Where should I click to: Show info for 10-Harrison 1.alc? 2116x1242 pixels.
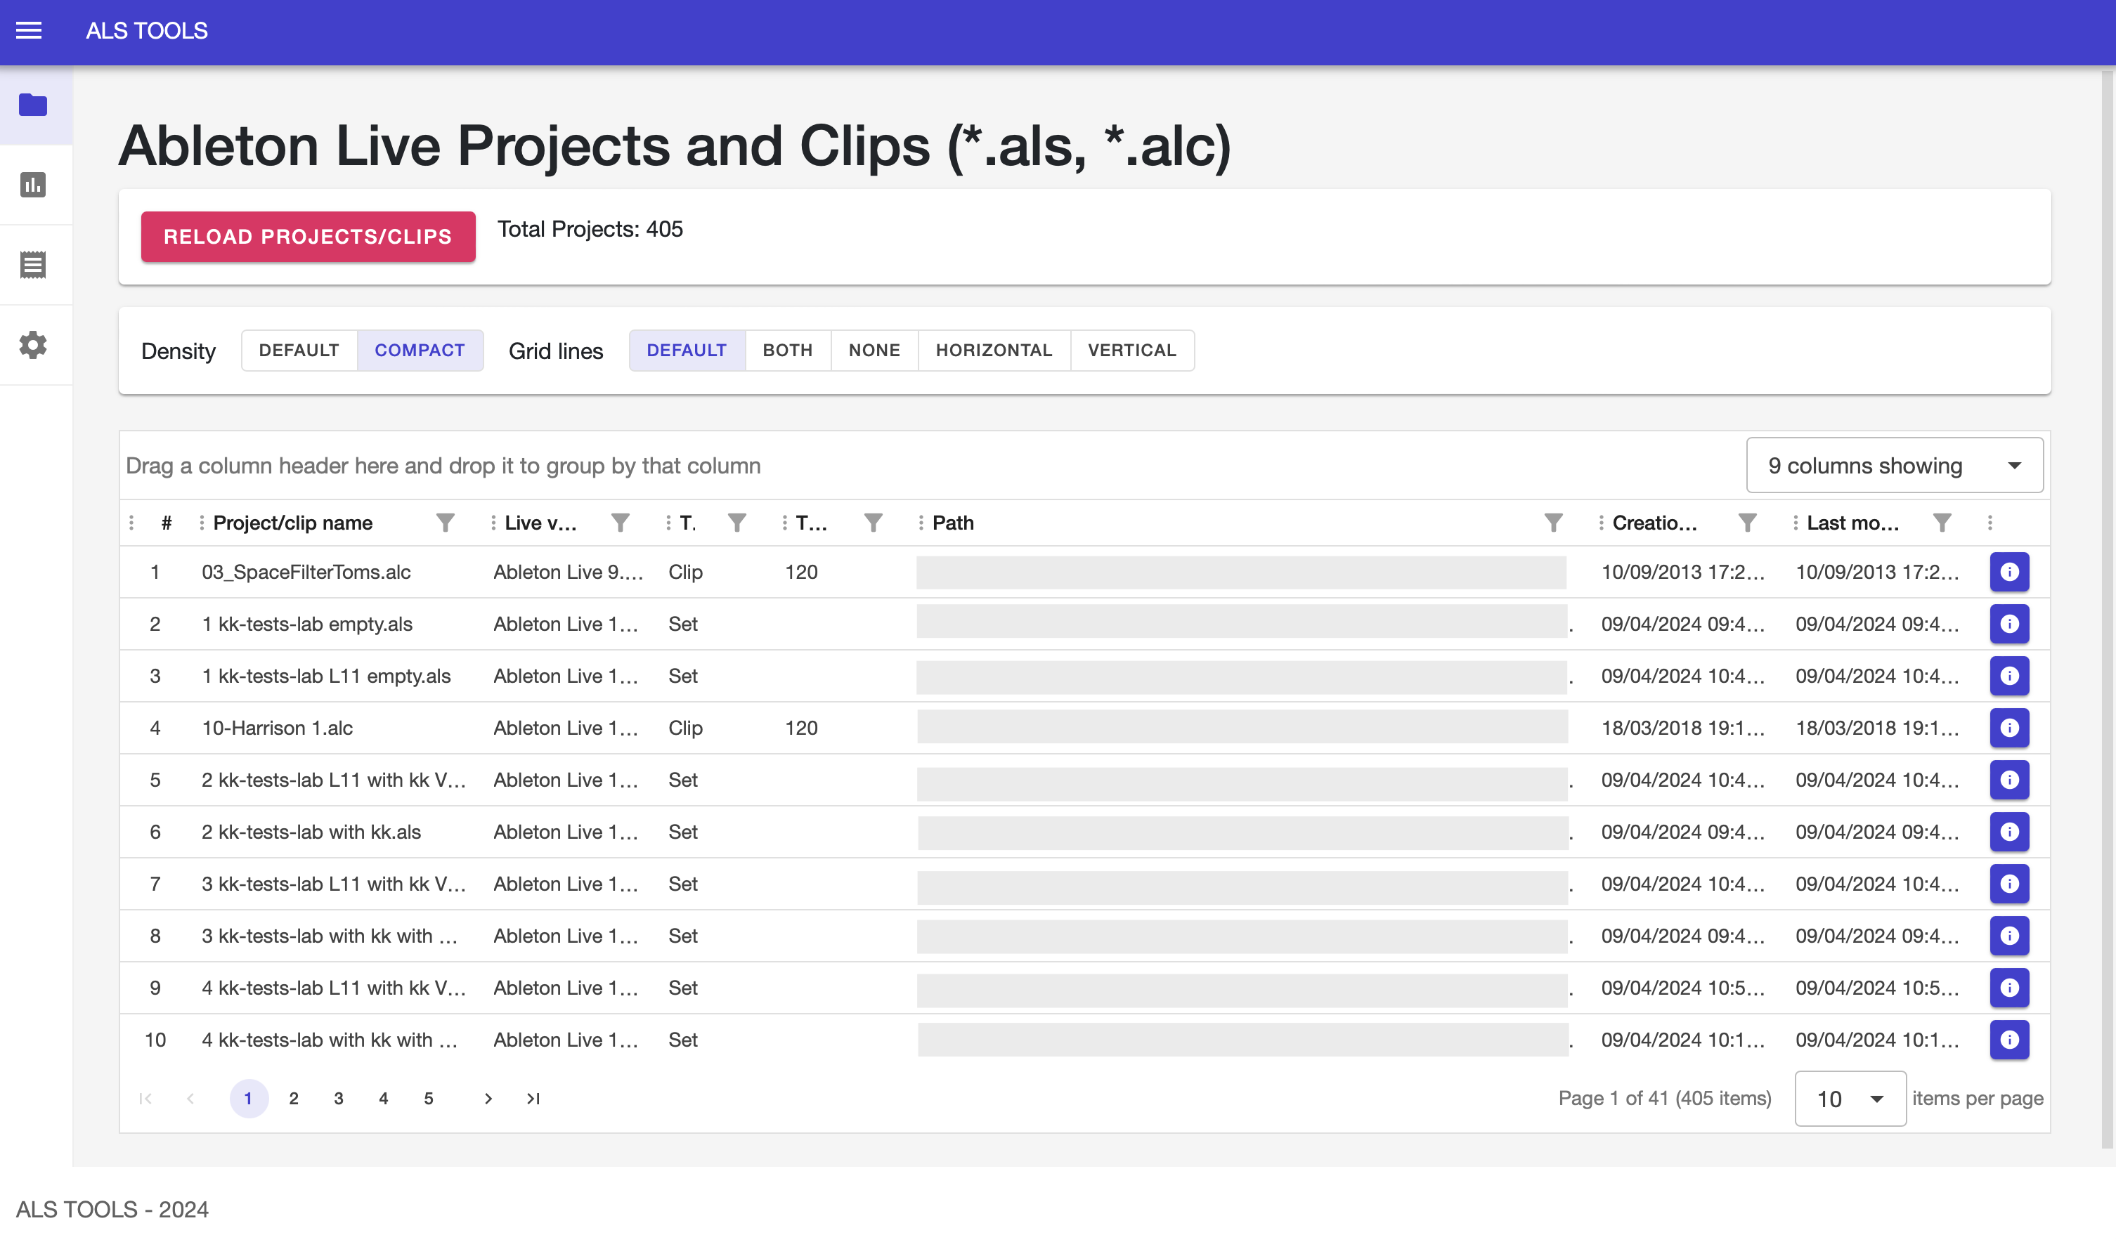click(2009, 728)
